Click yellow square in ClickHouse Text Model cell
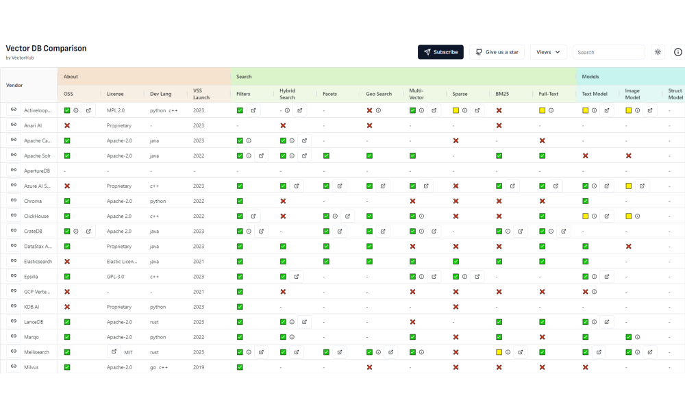Viewport: 685px width, 411px height. pos(586,216)
